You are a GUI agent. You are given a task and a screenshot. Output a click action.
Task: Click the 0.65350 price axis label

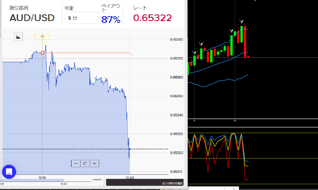[176, 96]
